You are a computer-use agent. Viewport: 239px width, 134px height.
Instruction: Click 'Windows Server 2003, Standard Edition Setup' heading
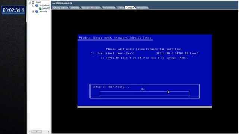(115, 38)
